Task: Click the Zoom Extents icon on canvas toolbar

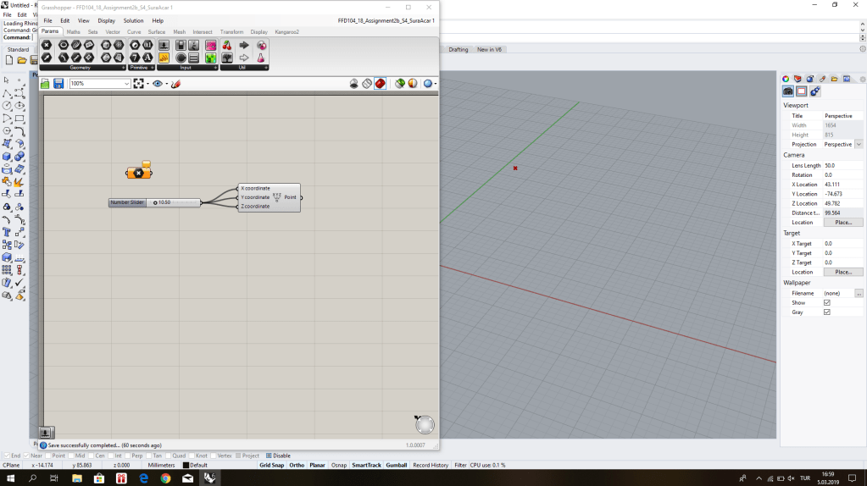Action: pos(138,84)
